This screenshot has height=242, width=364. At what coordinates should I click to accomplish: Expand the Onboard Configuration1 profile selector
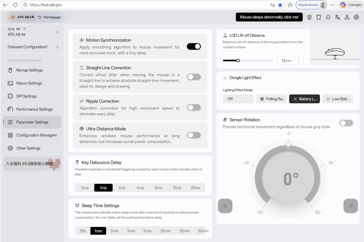coord(57,47)
